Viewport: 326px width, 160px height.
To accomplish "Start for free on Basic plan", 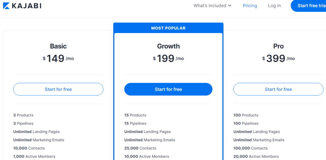I will [58, 89].
